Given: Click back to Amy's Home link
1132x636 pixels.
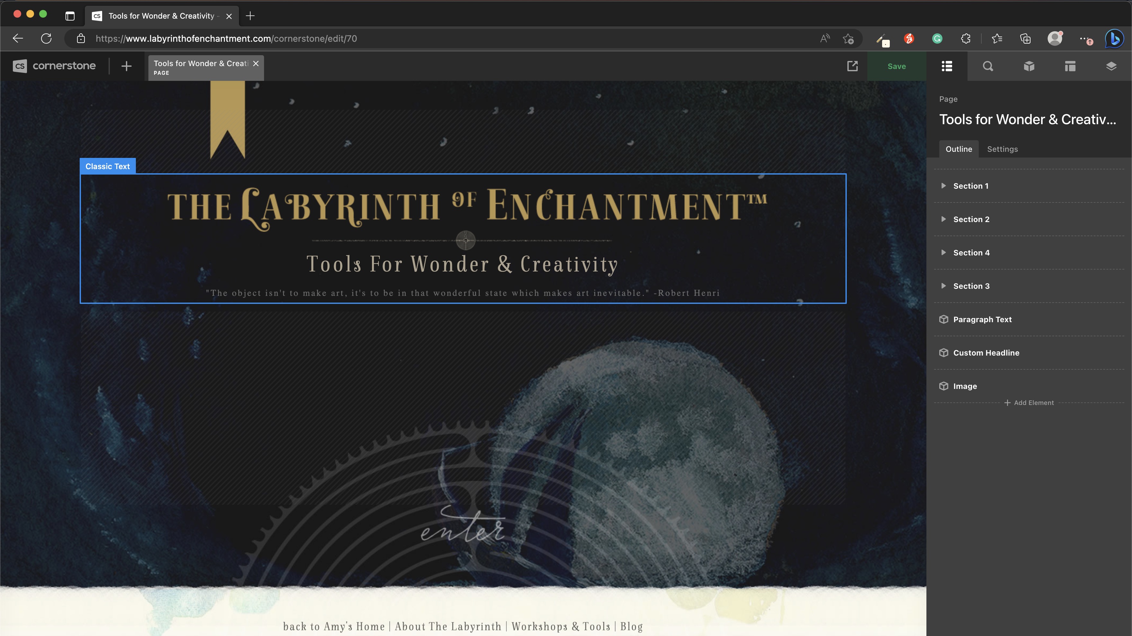Looking at the screenshot, I should [x=334, y=626].
